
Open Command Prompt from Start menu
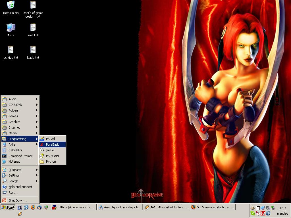tap(20, 156)
